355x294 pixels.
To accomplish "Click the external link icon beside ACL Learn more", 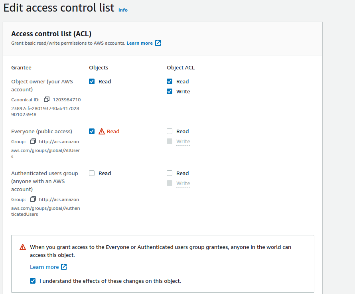I will point(158,43).
